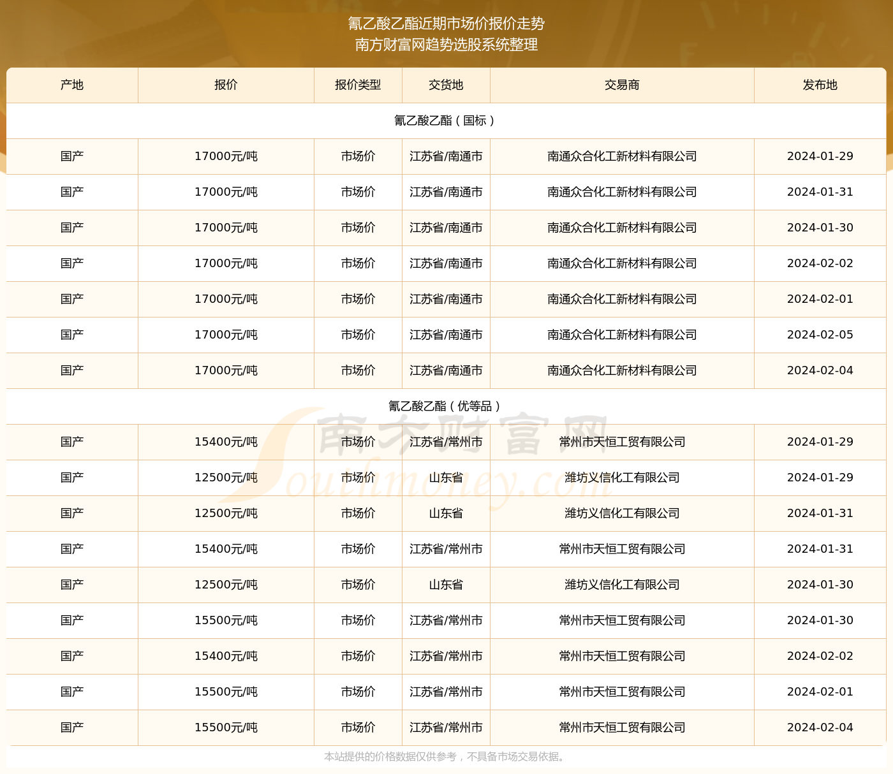Click 江苏省/常州市 in the 2024-02-01 row

click(x=446, y=692)
